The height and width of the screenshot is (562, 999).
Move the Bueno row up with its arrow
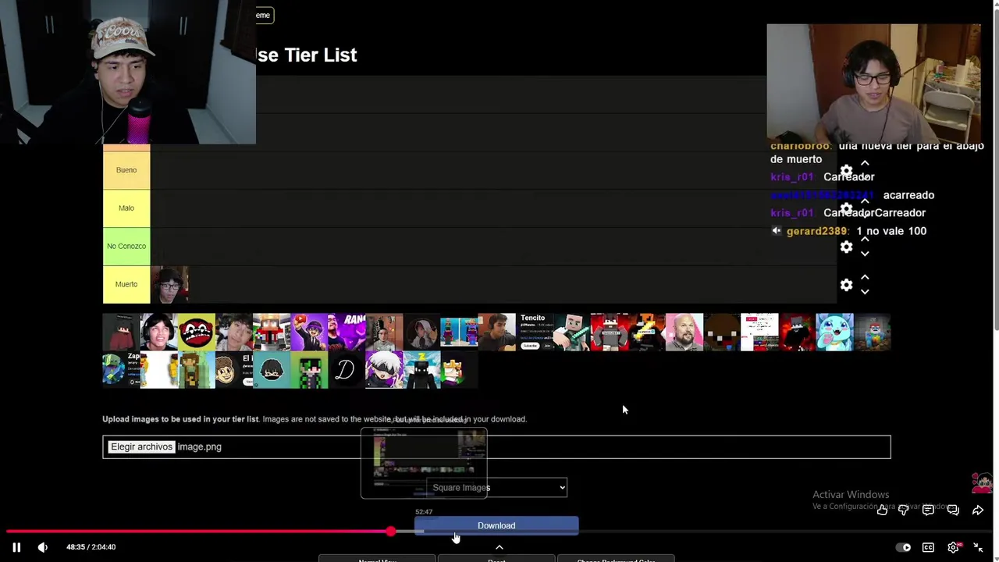pyautogui.click(x=865, y=163)
